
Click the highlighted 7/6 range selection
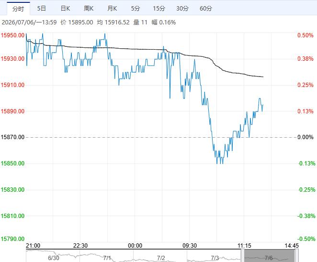pos(269,256)
